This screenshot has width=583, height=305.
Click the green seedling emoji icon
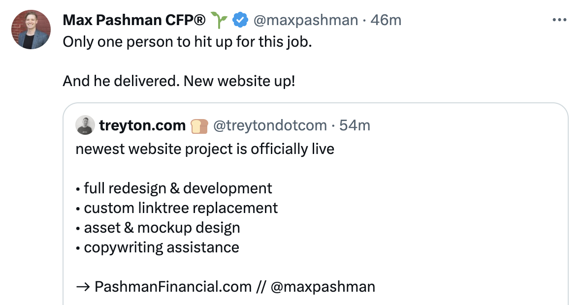point(219,20)
